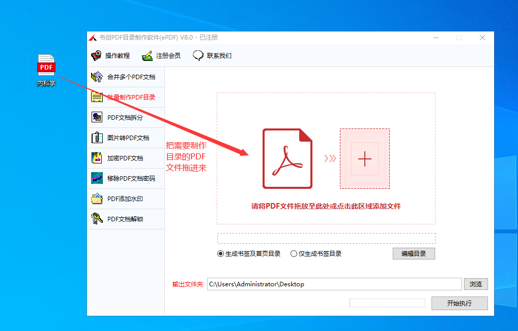Select the 合并多个PDF文档 sidebar icon

[x=97, y=77]
